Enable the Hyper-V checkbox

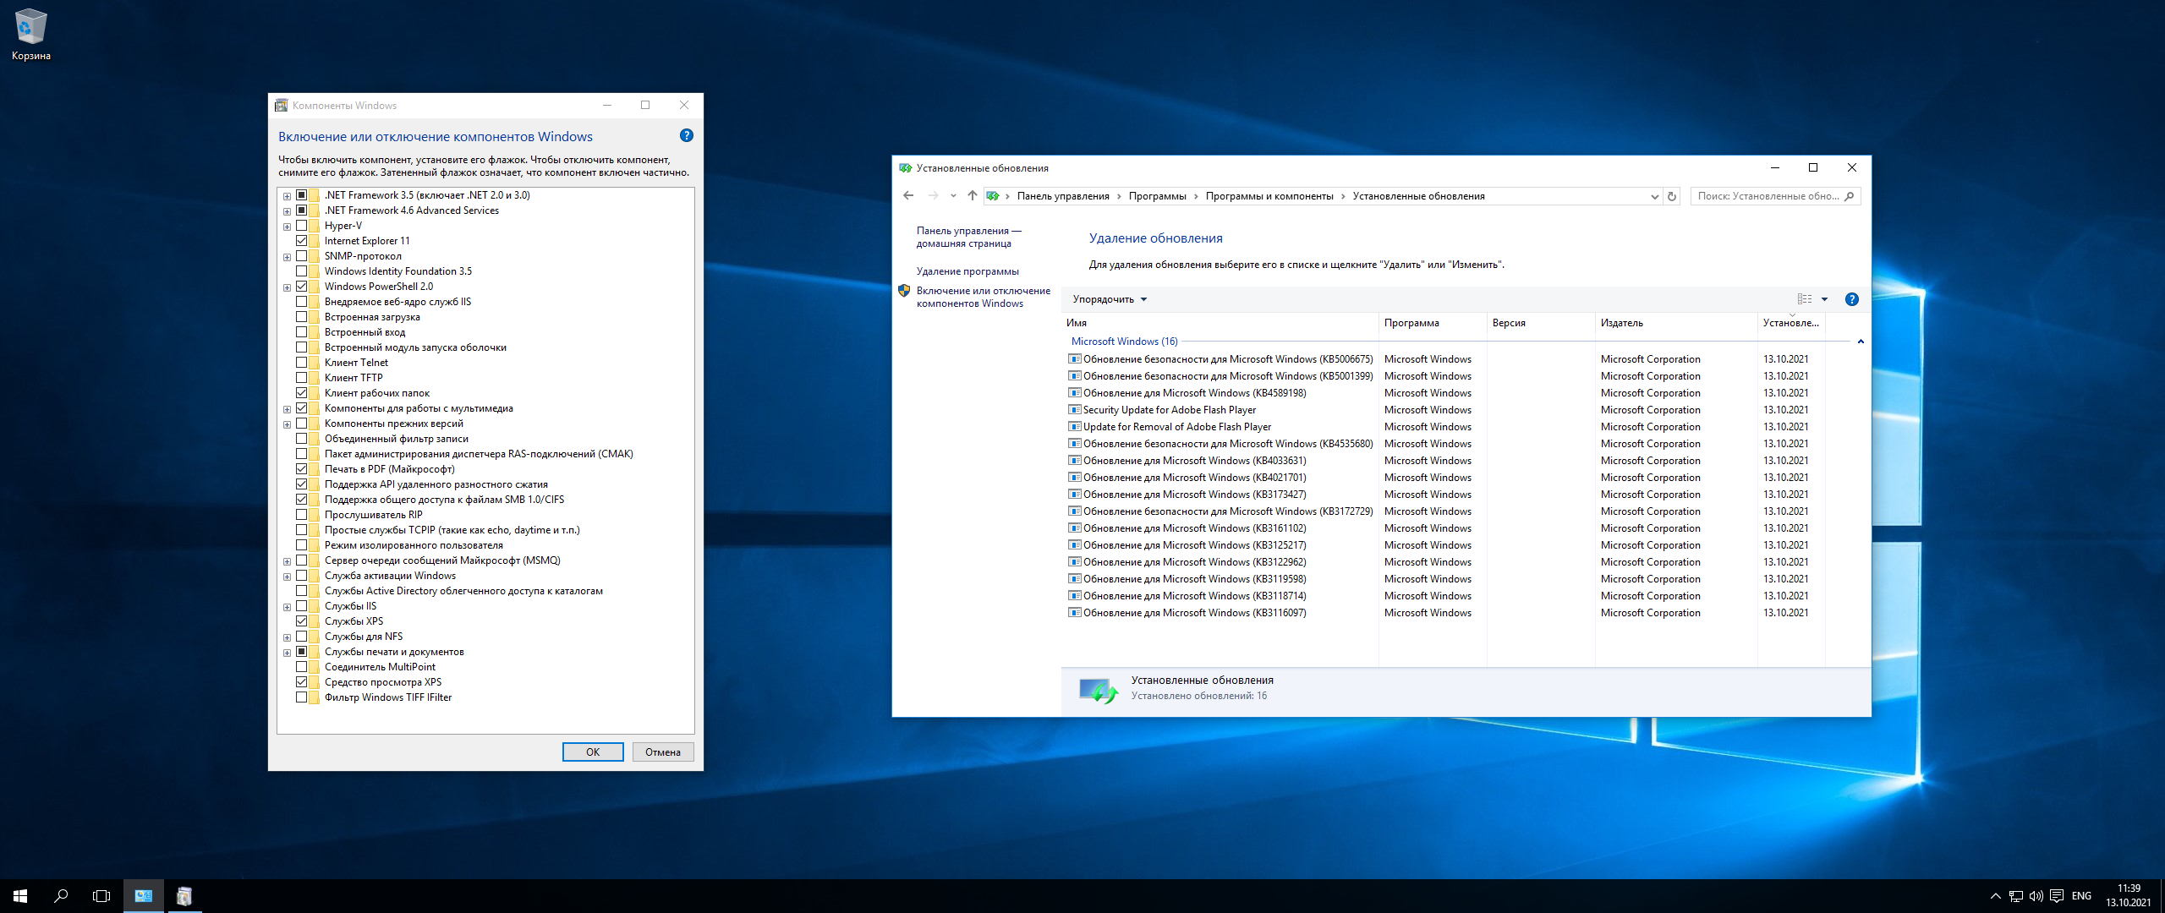pos(302,226)
